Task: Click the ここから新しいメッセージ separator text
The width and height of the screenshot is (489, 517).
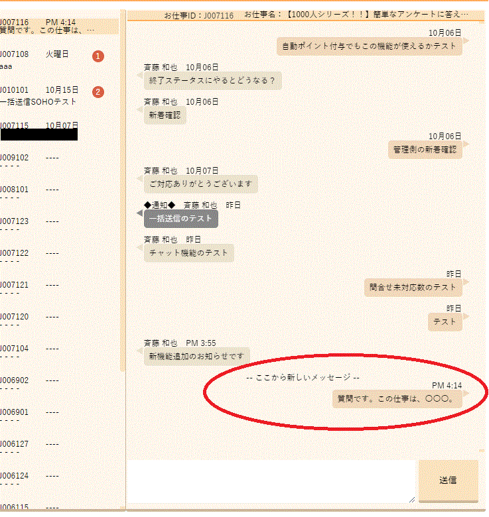Action: click(303, 378)
